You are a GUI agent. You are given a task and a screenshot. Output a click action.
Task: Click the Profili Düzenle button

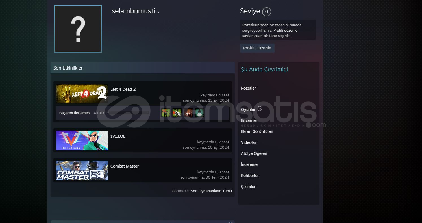257,48
